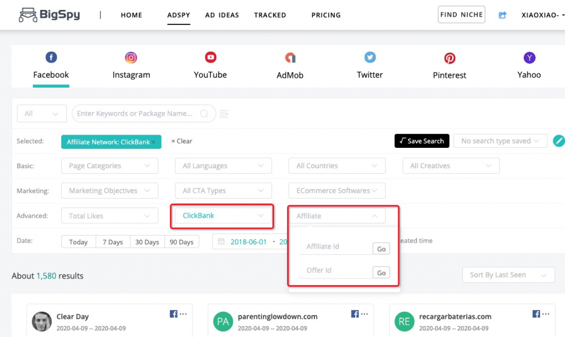This screenshot has width=565, height=337.
Task: Select the Yahoo platform icon
Action: (529, 57)
